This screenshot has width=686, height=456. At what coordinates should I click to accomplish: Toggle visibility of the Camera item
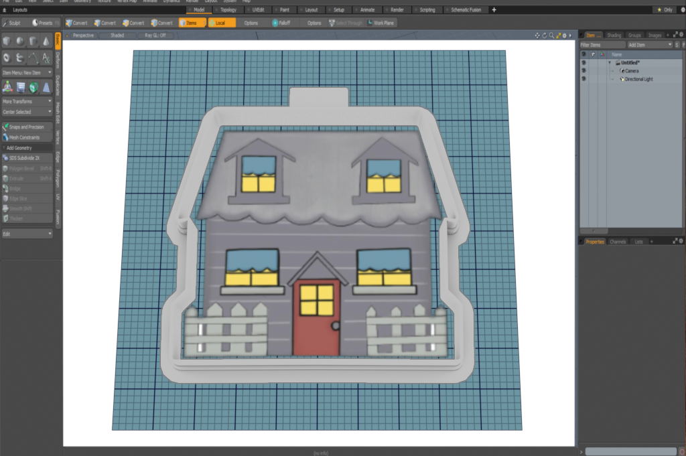coord(584,71)
